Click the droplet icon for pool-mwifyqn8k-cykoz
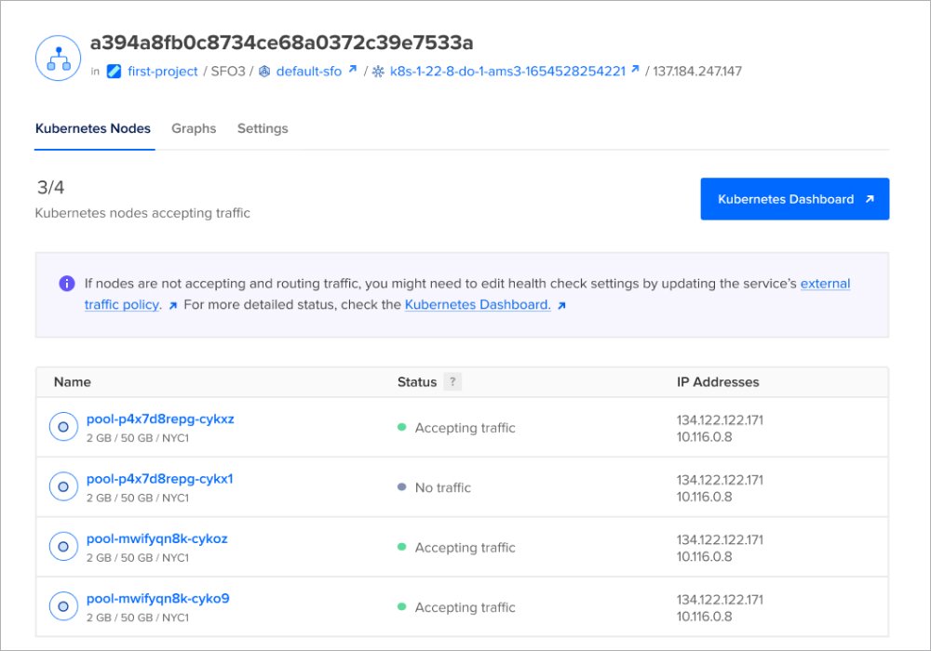This screenshot has height=651, width=931. tap(63, 547)
